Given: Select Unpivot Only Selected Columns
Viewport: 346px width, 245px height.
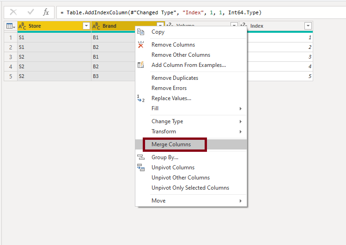Looking at the screenshot, I should coord(191,188).
